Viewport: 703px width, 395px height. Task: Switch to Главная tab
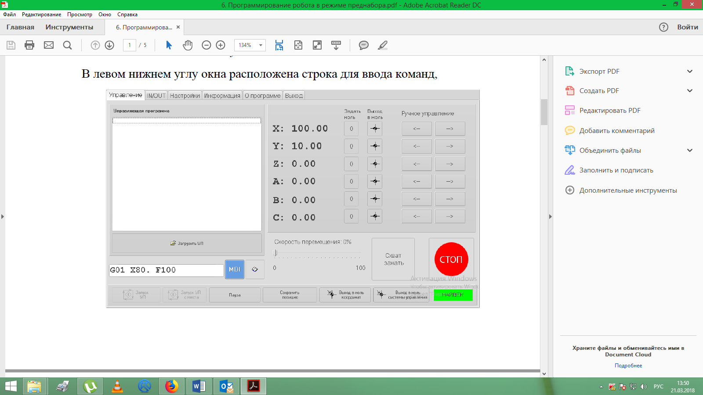(x=20, y=27)
